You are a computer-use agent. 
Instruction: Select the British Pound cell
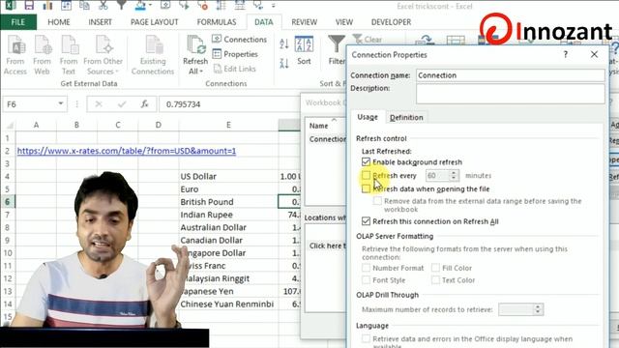pos(228,202)
